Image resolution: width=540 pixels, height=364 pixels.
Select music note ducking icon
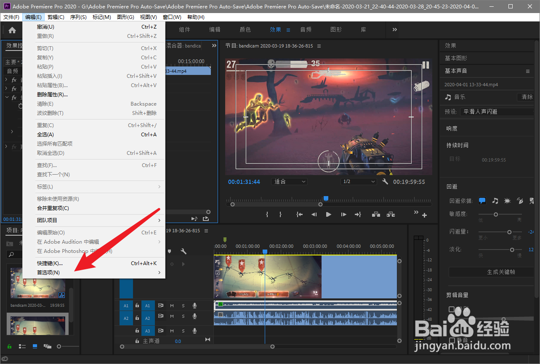tap(495, 201)
